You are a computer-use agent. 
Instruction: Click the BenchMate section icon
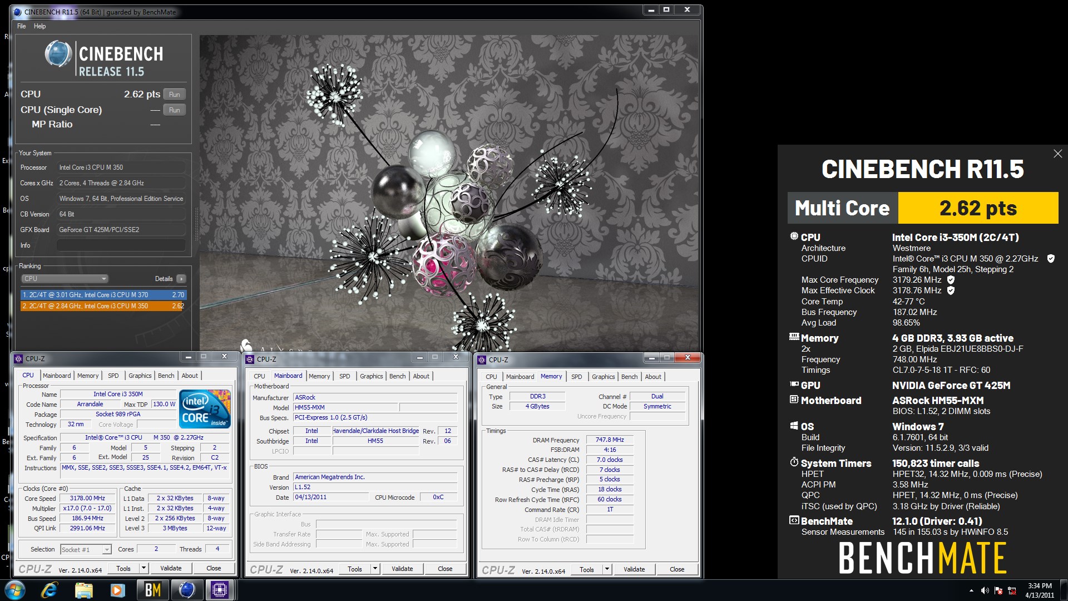(794, 520)
